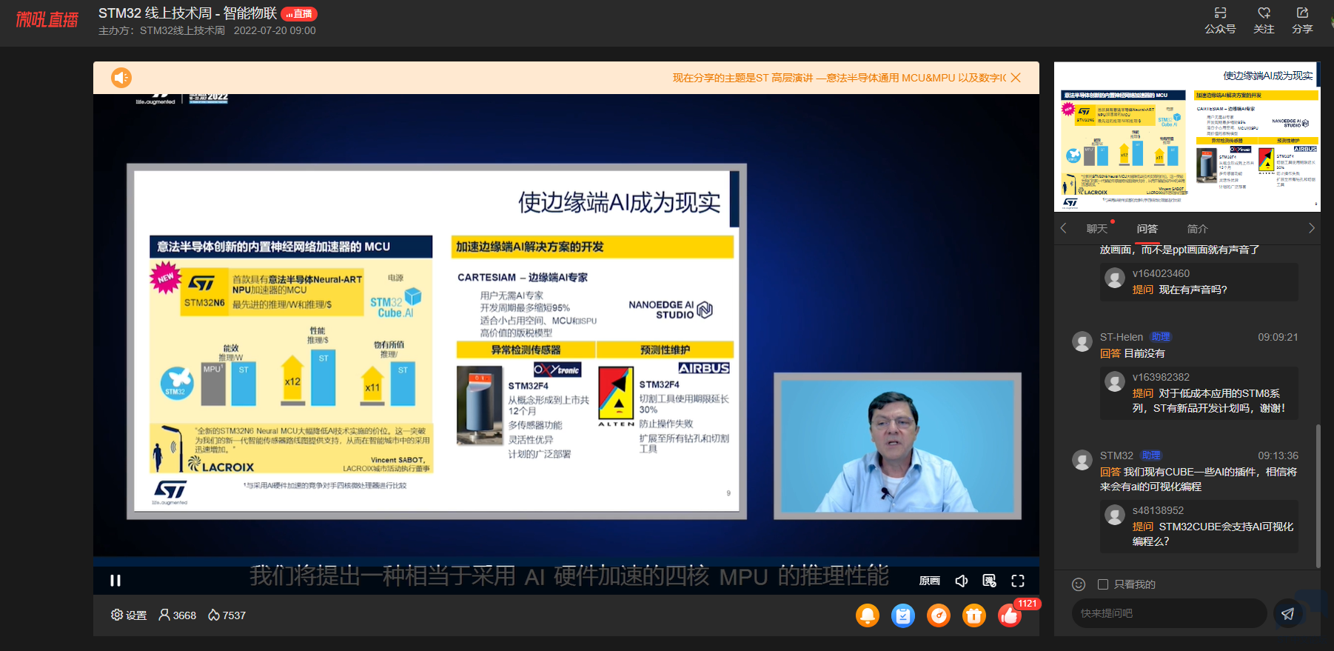Image resolution: width=1334 pixels, height=651 pixels.
Task: Focus the 快来提问吧 question input field
Action: [x=1169, y=613]
